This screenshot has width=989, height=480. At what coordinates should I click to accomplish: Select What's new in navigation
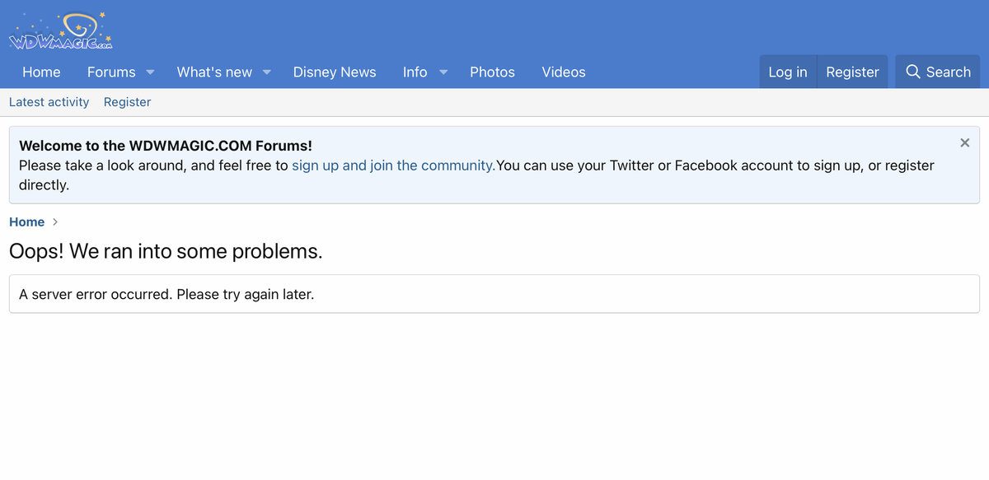214,72
